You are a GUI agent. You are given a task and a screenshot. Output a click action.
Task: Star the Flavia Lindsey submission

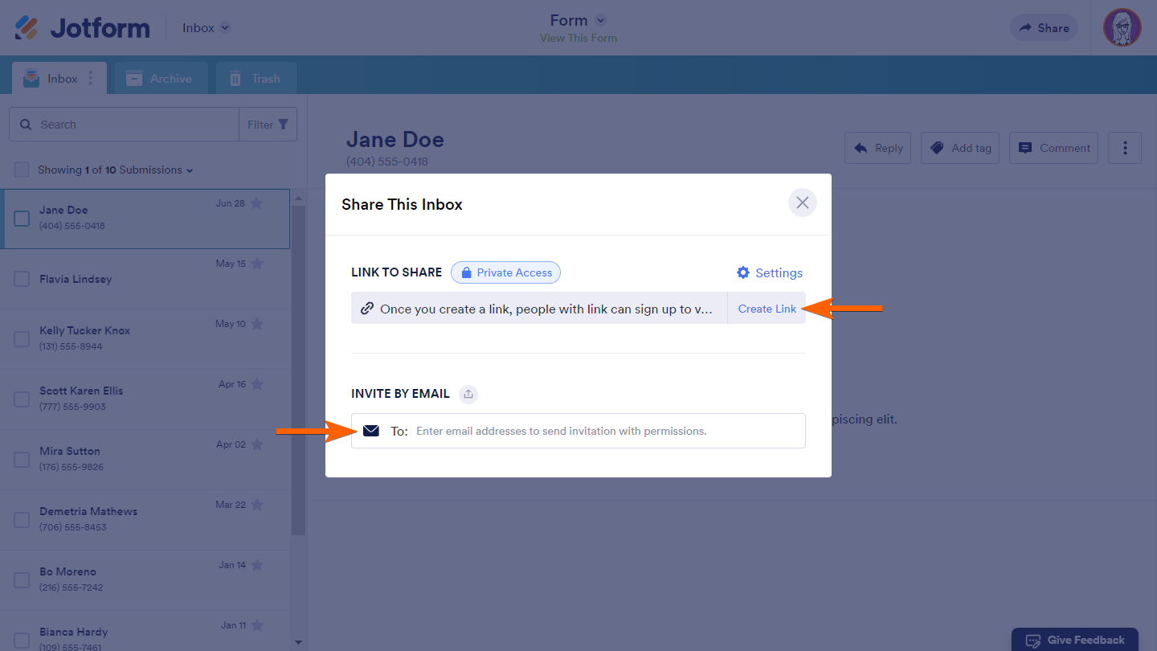click(256, 264)
